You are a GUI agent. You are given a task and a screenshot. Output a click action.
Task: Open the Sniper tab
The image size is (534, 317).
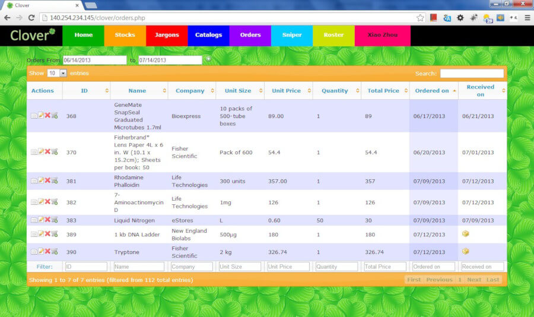click(292, 36)
